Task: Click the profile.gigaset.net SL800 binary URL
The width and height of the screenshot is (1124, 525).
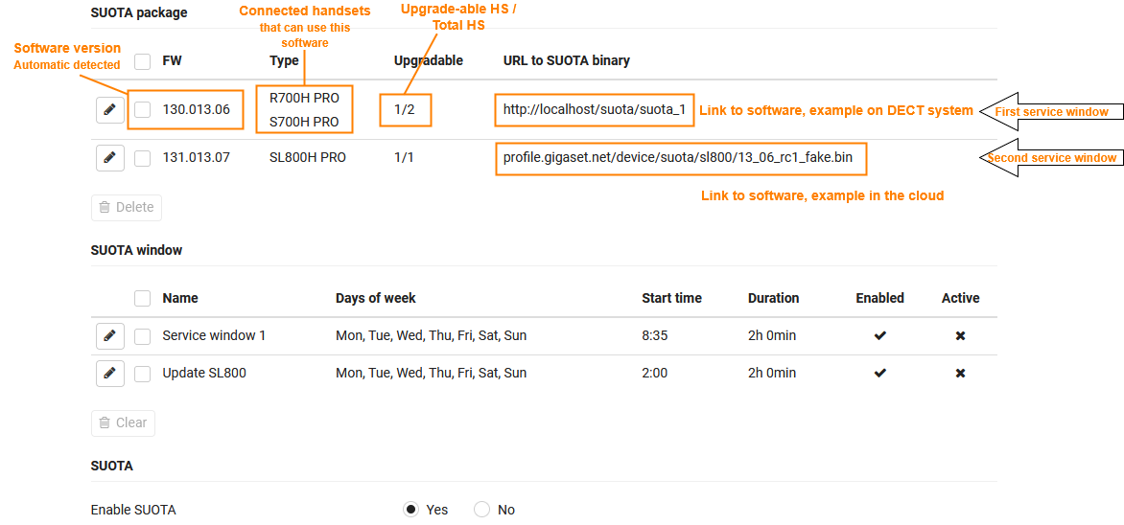Action: [677, 158]
